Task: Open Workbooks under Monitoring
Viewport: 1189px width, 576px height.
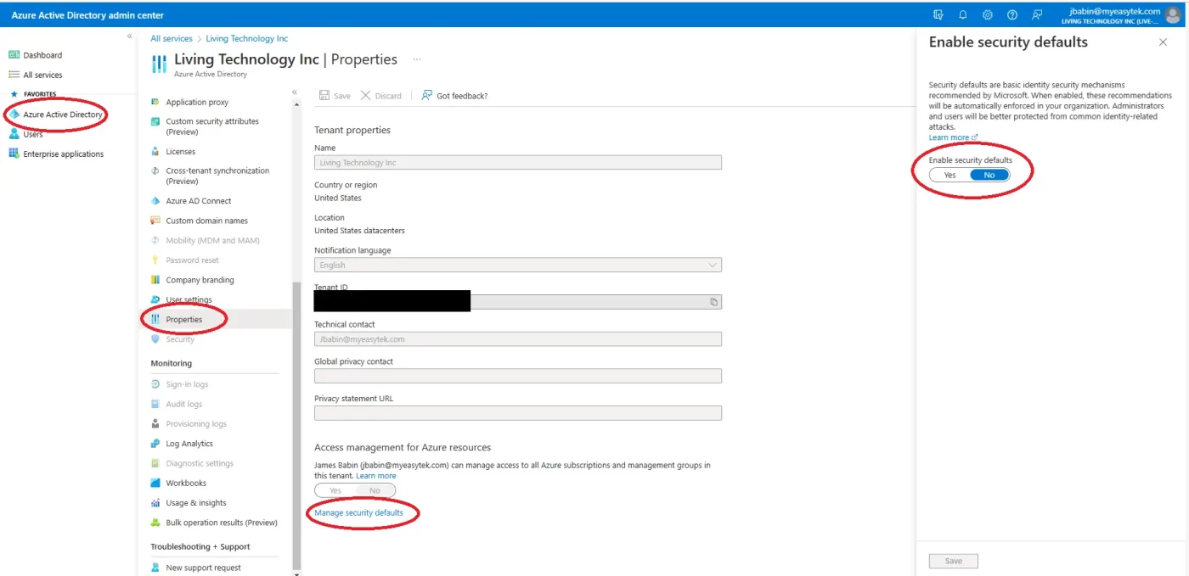Action: coord(187,483)
